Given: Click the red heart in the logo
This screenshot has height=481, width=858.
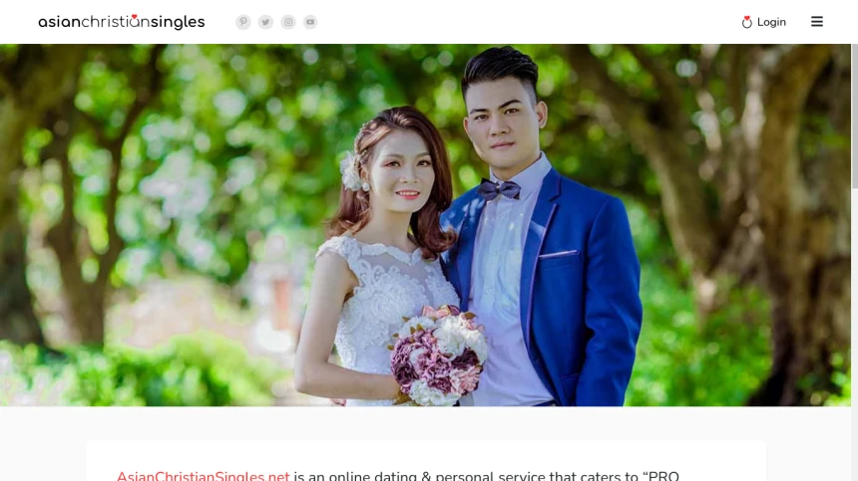Looking at the screenshot, I should [x=135, y=17].
